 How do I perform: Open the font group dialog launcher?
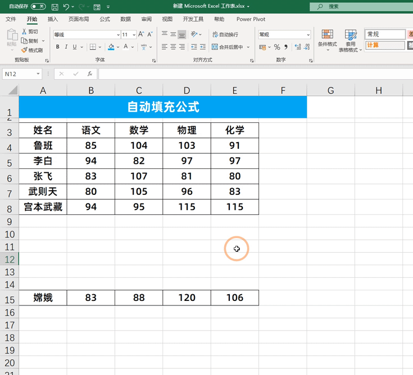tap(153, 61)
